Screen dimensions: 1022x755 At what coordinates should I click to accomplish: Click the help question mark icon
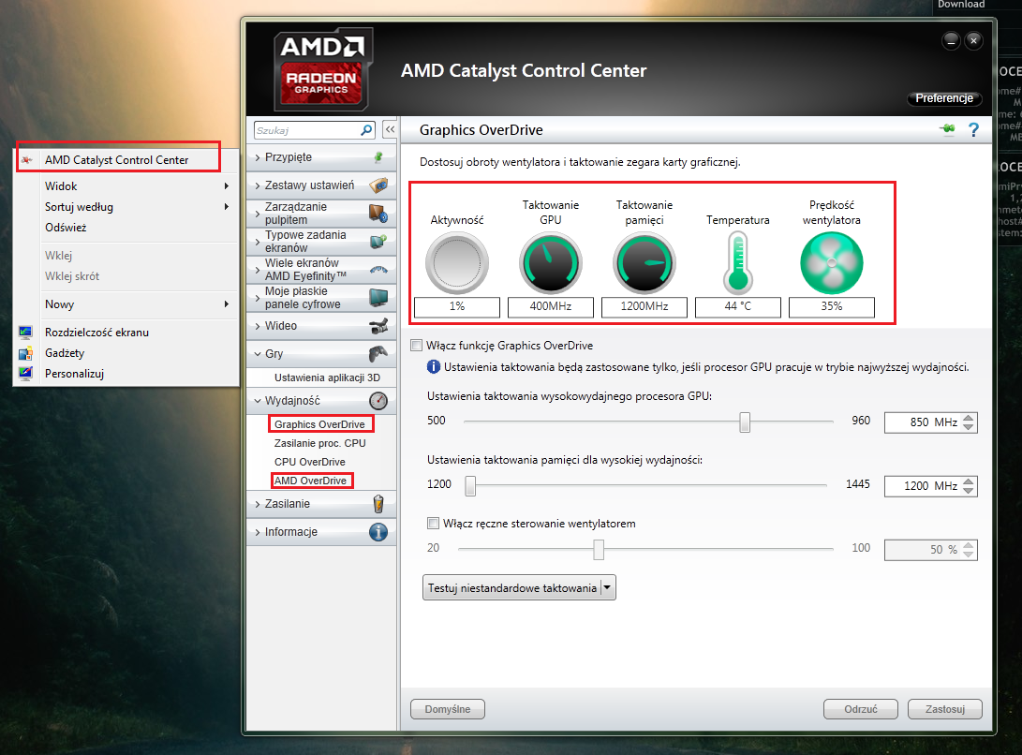pyautogui.click(x=973, y=130)
